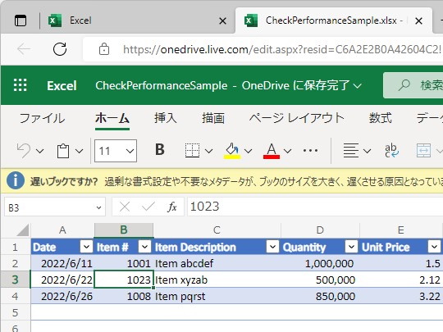Select cell with unit price 2.12
This screenshot has height=332, width=443.
[x=401, y=280]
